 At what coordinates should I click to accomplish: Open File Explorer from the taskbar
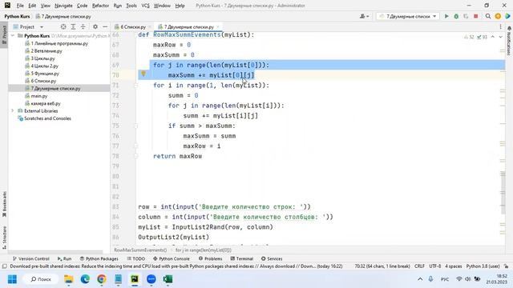(69, 279)
